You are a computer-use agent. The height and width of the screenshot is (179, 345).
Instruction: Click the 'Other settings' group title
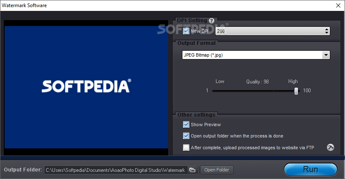pyautogui.click(x=196, y=115)
